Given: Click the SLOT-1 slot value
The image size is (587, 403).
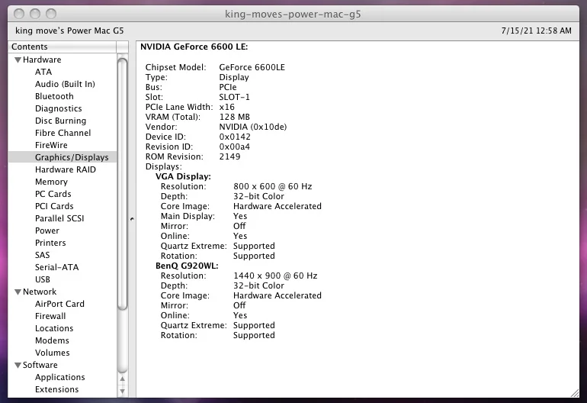Looking at the screenshot, I should click(234, 97).
